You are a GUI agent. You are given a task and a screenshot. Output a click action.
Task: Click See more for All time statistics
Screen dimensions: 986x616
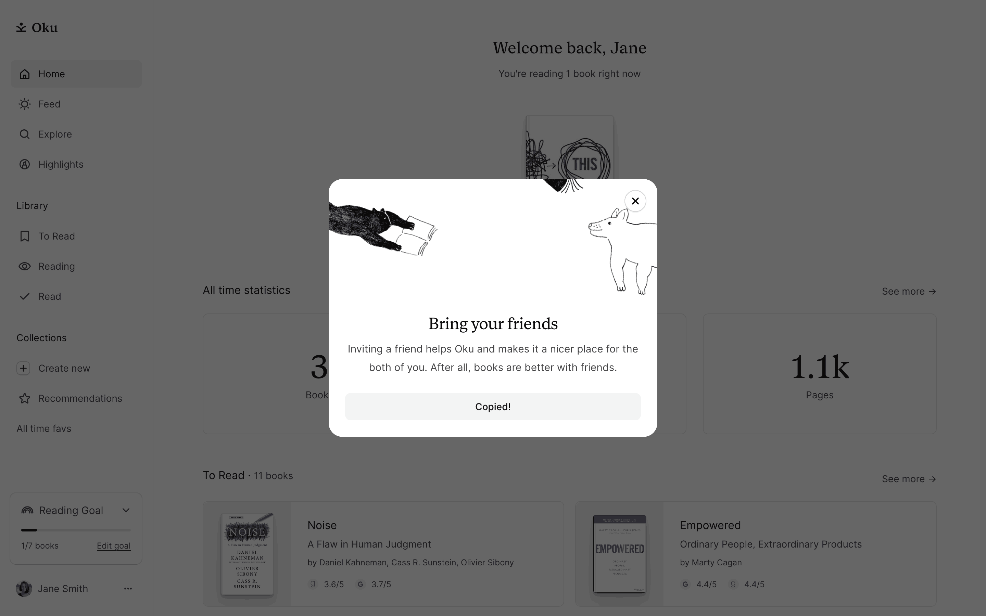(x=909, y=291)
